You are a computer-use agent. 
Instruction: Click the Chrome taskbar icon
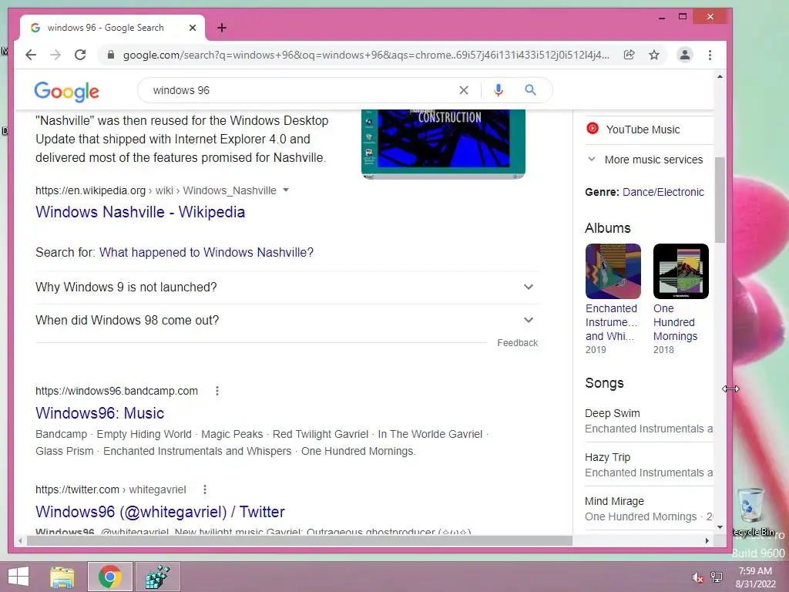click(x=110, y=577)
